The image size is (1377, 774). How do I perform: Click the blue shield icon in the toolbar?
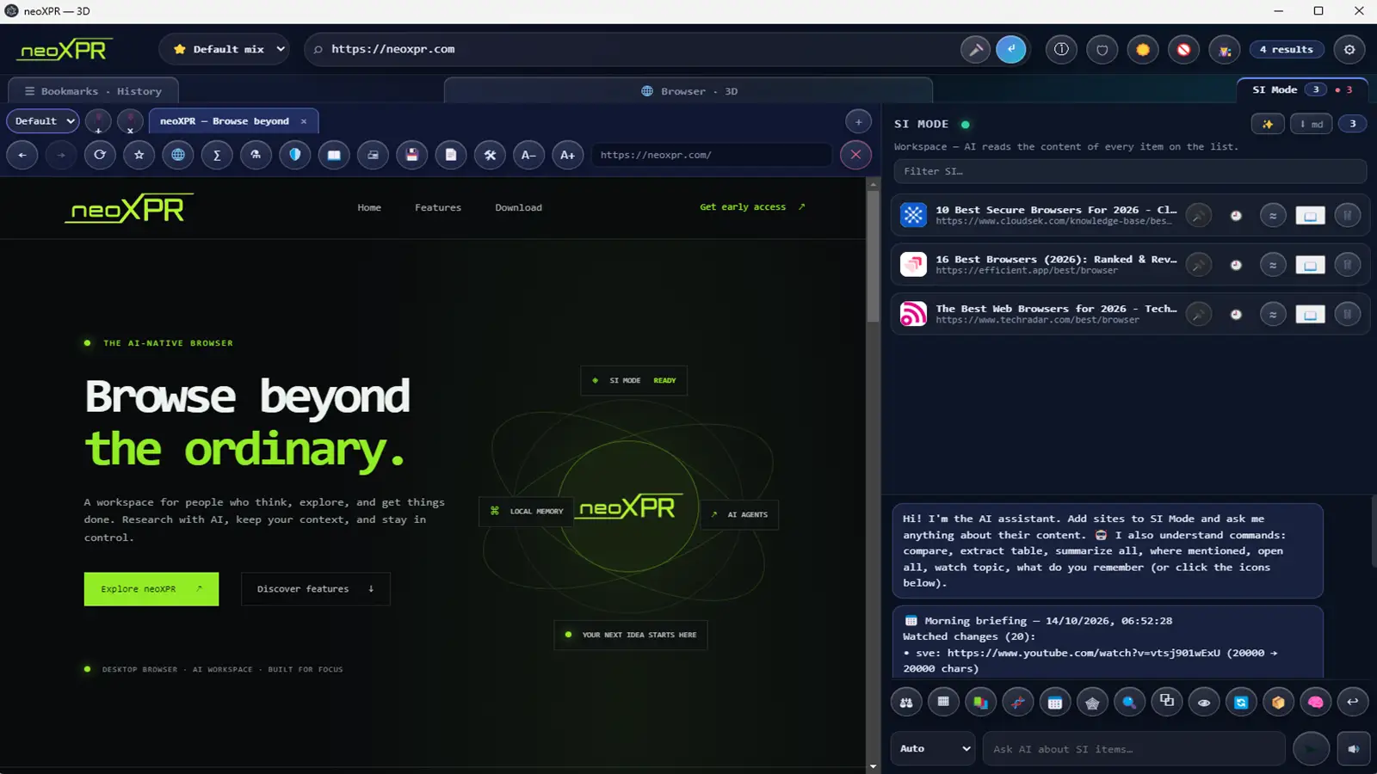[x=295, y=155]
